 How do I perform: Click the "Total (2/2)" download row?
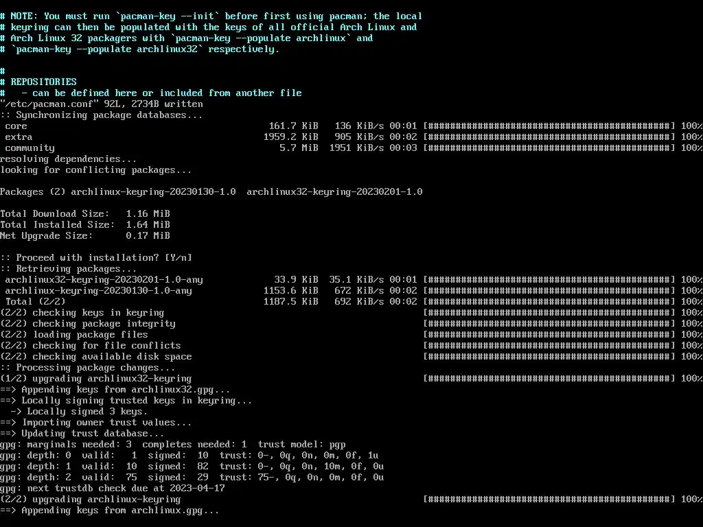coord(354,302)
